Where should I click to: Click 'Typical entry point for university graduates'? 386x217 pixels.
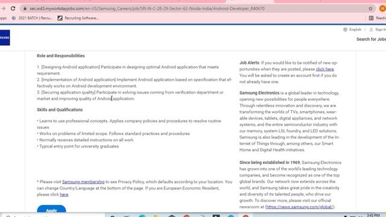coord(78,146)
